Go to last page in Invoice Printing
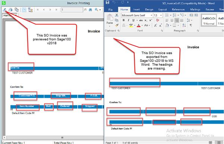 coord(56,10)
